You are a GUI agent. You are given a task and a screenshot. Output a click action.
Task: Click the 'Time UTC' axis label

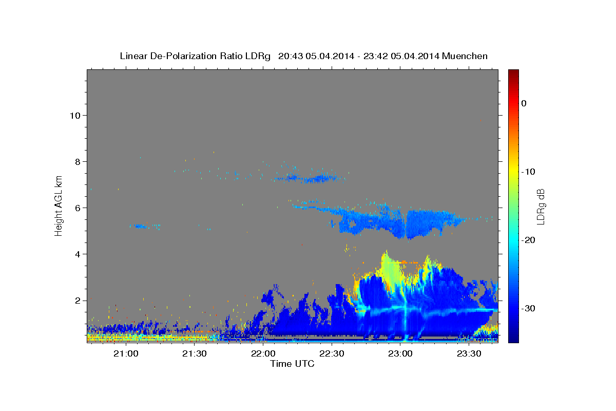(292, 364)
